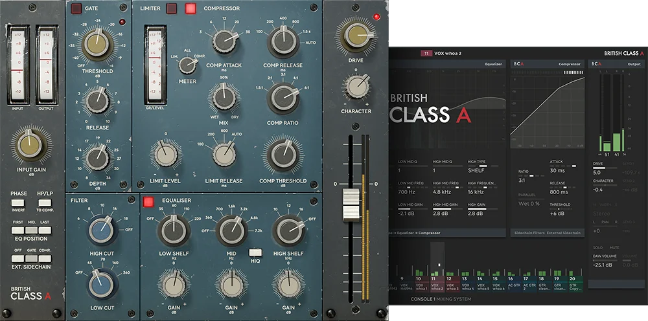The image size is (648, 321).
Task: Click the Low Mid Freq 700 Hz value
Action: coord(407,192)
